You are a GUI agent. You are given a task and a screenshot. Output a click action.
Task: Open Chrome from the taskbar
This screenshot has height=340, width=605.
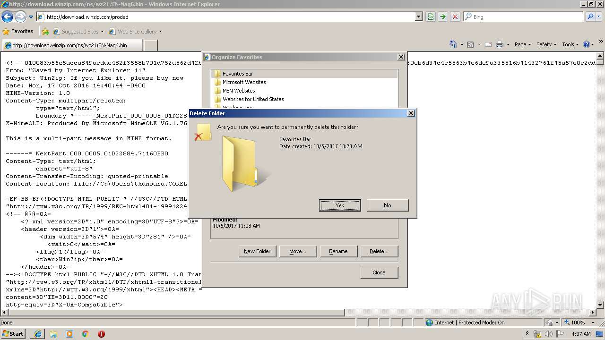coord(86,334)
